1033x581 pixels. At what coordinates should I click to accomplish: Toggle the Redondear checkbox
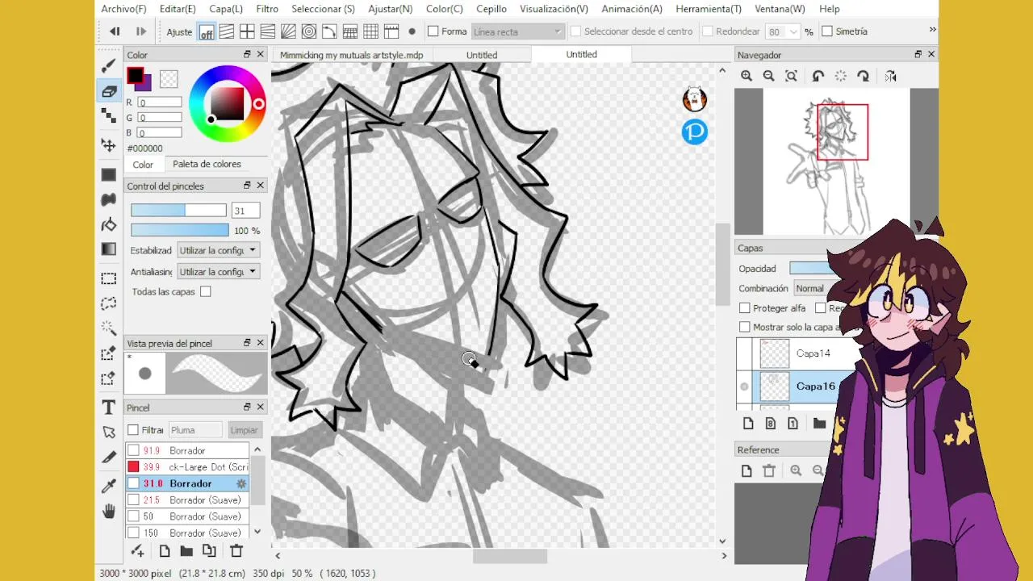coord(708,31)
